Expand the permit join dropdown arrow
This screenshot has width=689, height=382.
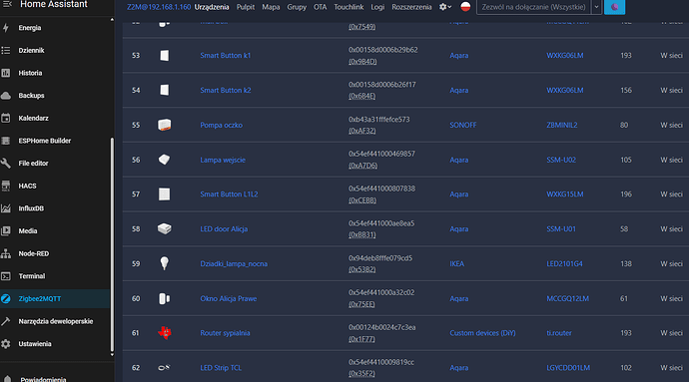tap(596, 7)
